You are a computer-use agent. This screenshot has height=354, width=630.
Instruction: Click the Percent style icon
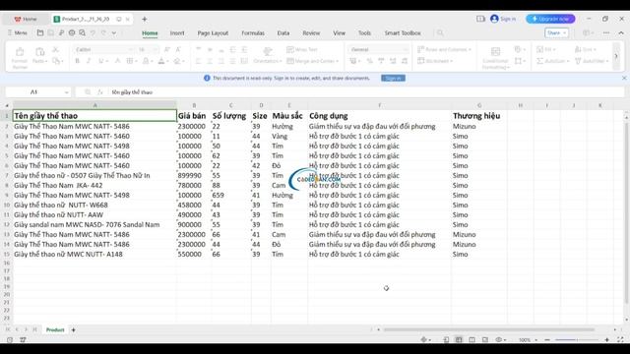pos(370,61)
